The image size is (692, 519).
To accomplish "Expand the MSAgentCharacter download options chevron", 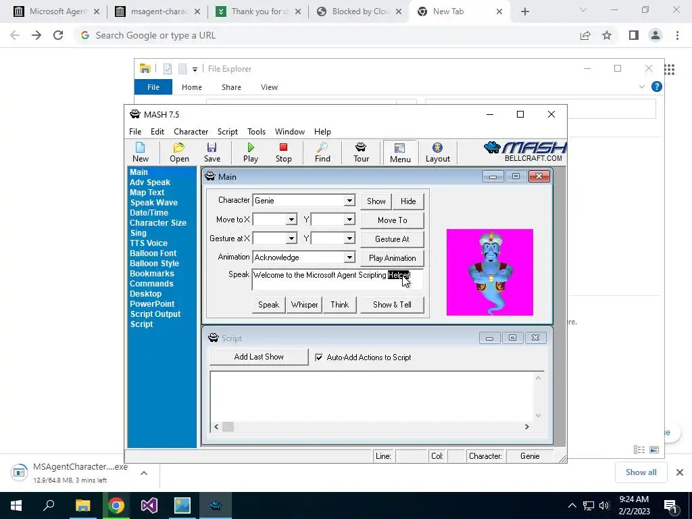I will coord(143,473).
